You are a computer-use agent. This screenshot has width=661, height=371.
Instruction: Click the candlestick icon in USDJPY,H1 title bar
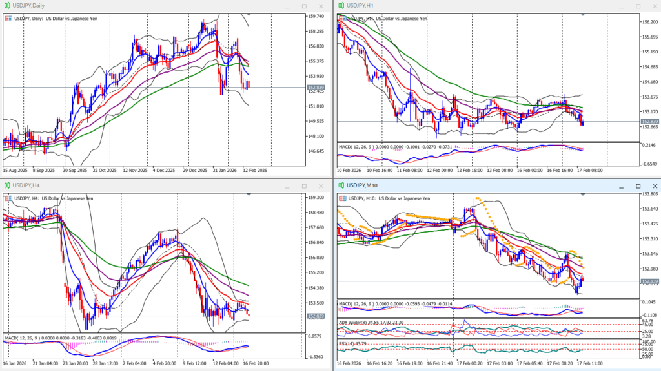coord(340,6)
